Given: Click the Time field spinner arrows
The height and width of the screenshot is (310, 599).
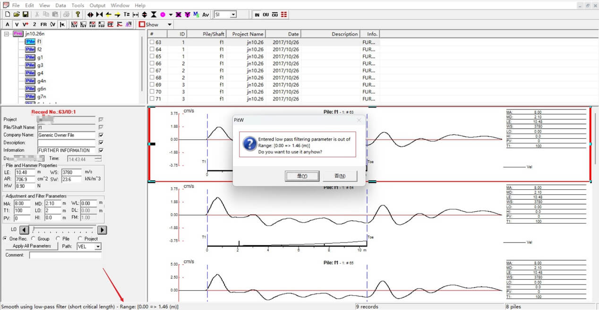Looking at the screenshot, I should [x=98, y=159].
